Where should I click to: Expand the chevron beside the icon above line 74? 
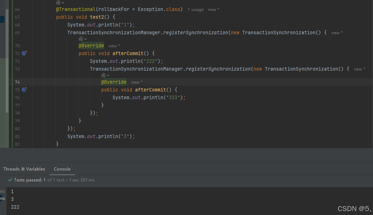(108, 75)
